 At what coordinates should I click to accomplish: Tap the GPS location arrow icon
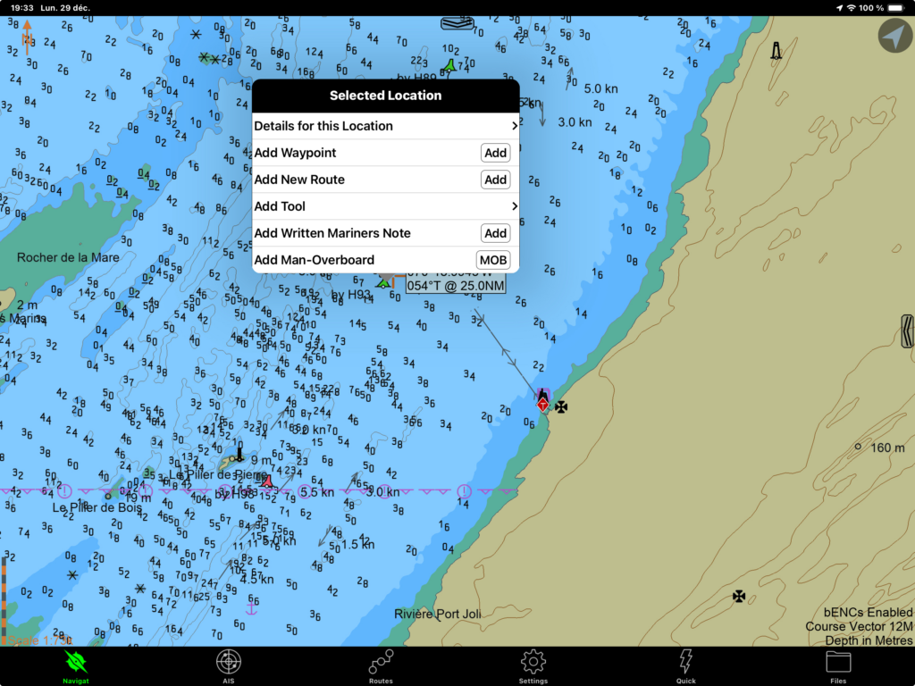coord(894,37)
